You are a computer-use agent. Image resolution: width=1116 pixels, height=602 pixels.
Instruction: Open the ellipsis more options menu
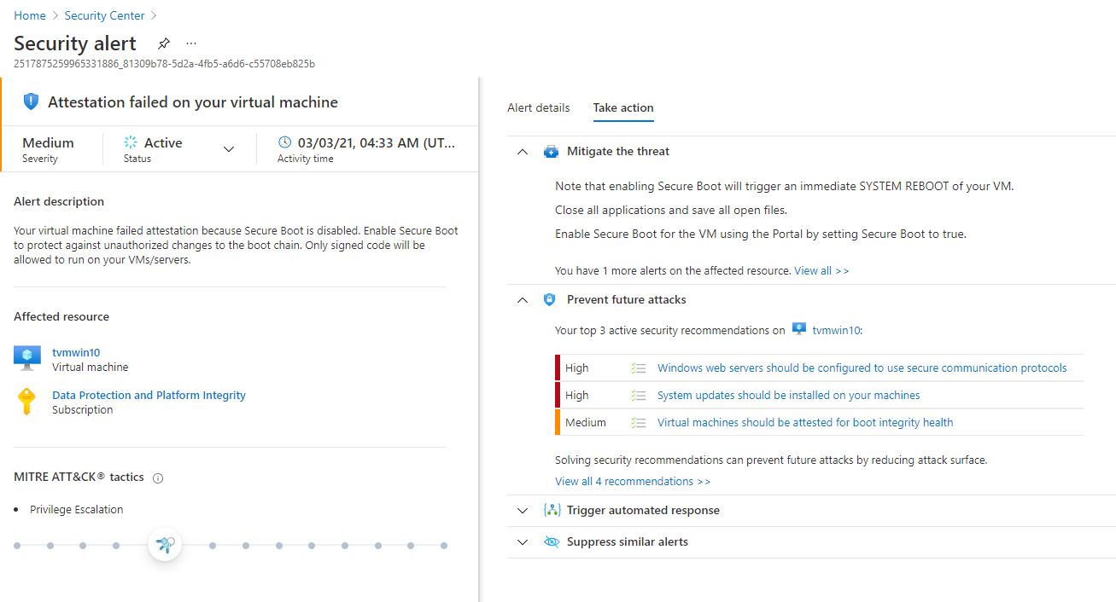pos(190,43)
